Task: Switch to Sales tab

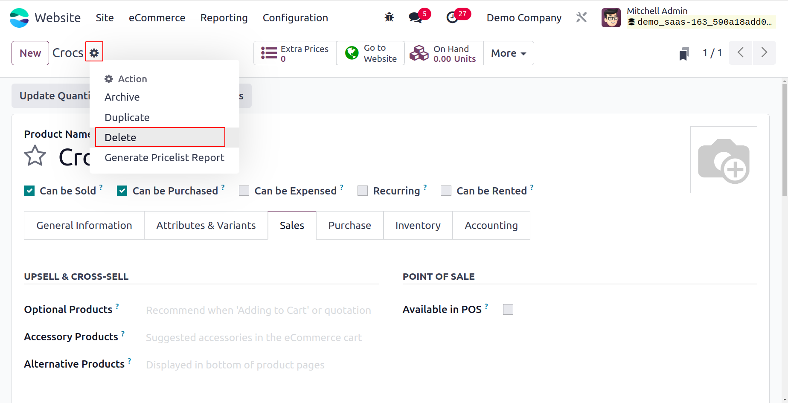Action: (x=292, y=225)
